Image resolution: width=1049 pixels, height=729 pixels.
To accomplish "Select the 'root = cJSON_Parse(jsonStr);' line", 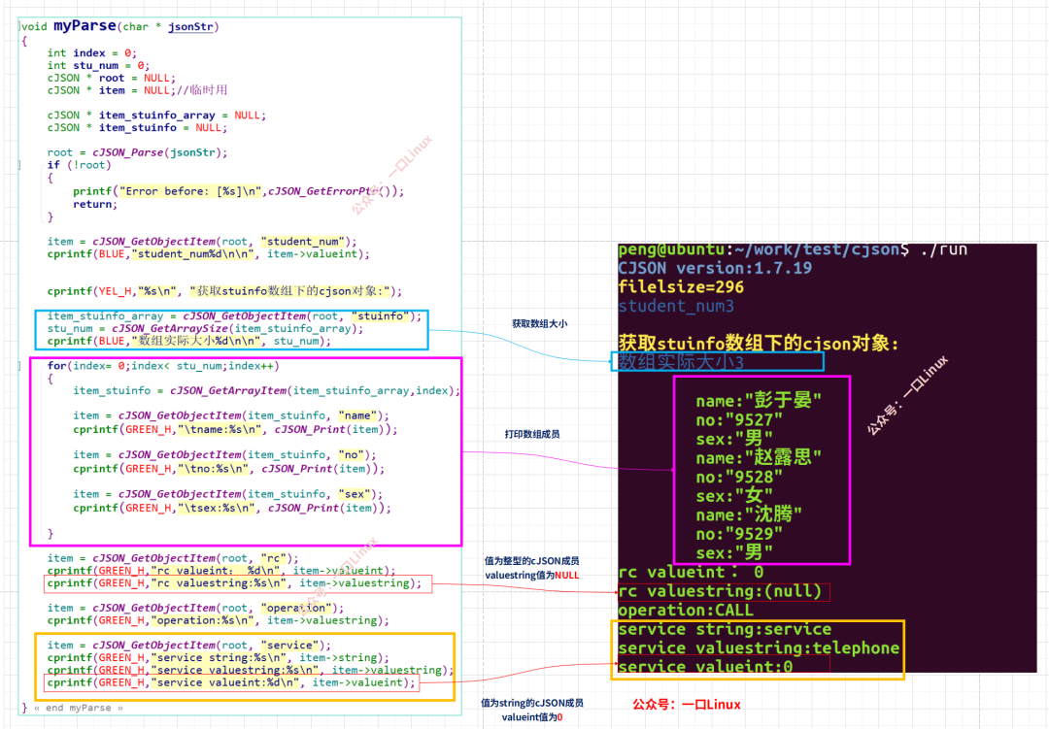I will [137, 152].
